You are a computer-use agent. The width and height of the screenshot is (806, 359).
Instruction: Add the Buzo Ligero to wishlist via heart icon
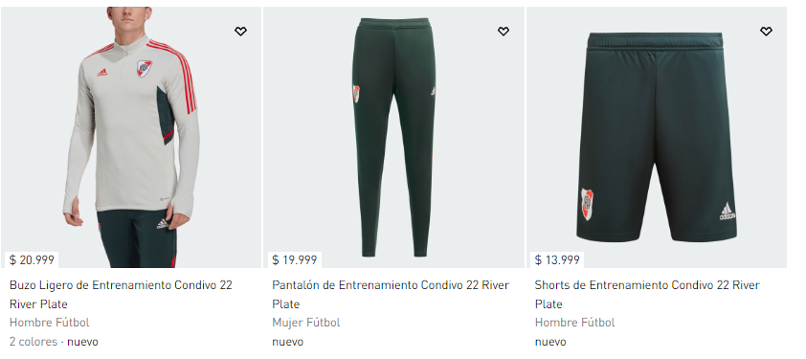coord(240,32)
